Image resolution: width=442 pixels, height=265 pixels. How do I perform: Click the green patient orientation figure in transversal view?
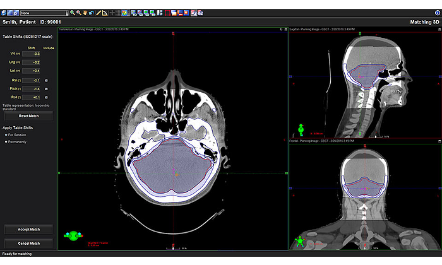(x=74, y=236)
